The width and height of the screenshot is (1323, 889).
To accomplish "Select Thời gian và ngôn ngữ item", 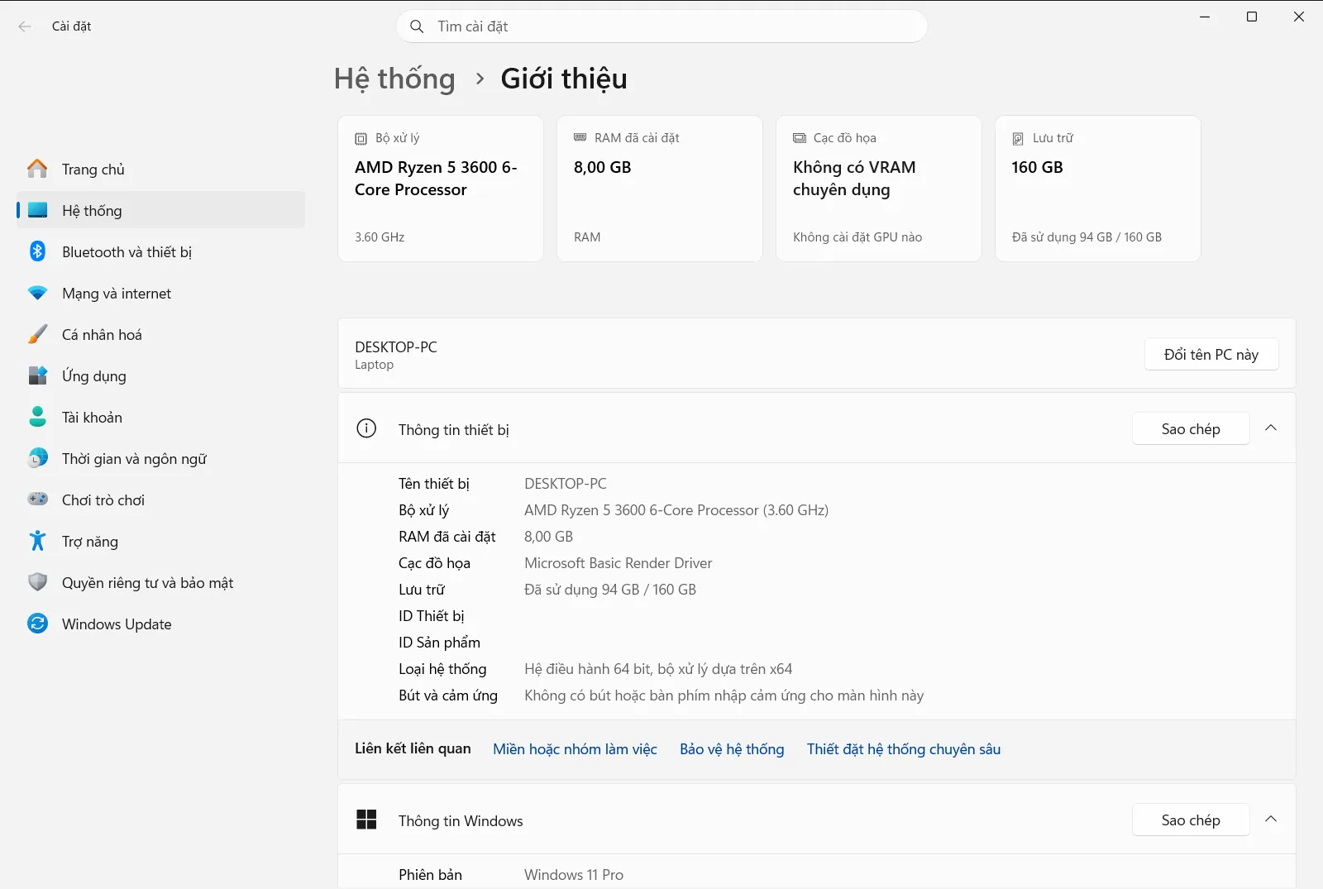I will tap(160, 458).
